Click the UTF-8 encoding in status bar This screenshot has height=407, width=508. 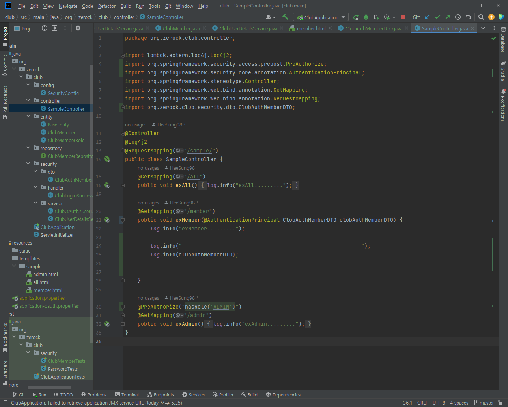coord(439,403)
